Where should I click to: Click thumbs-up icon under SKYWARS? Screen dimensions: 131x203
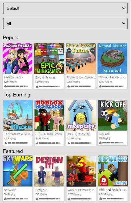pyautogui.click(x=5, y=199)
